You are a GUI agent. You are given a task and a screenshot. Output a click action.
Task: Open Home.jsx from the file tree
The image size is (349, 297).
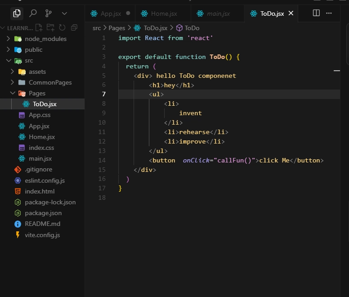(42, 137)
